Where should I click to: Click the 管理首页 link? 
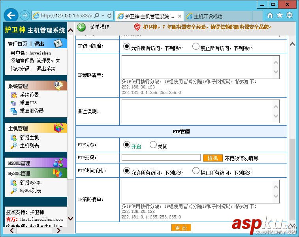(17, 44)
